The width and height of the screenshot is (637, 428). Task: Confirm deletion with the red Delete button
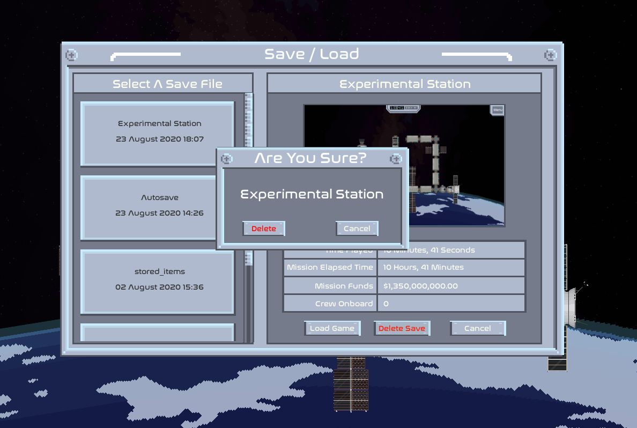pyautogui.click(x=263, y=228)
